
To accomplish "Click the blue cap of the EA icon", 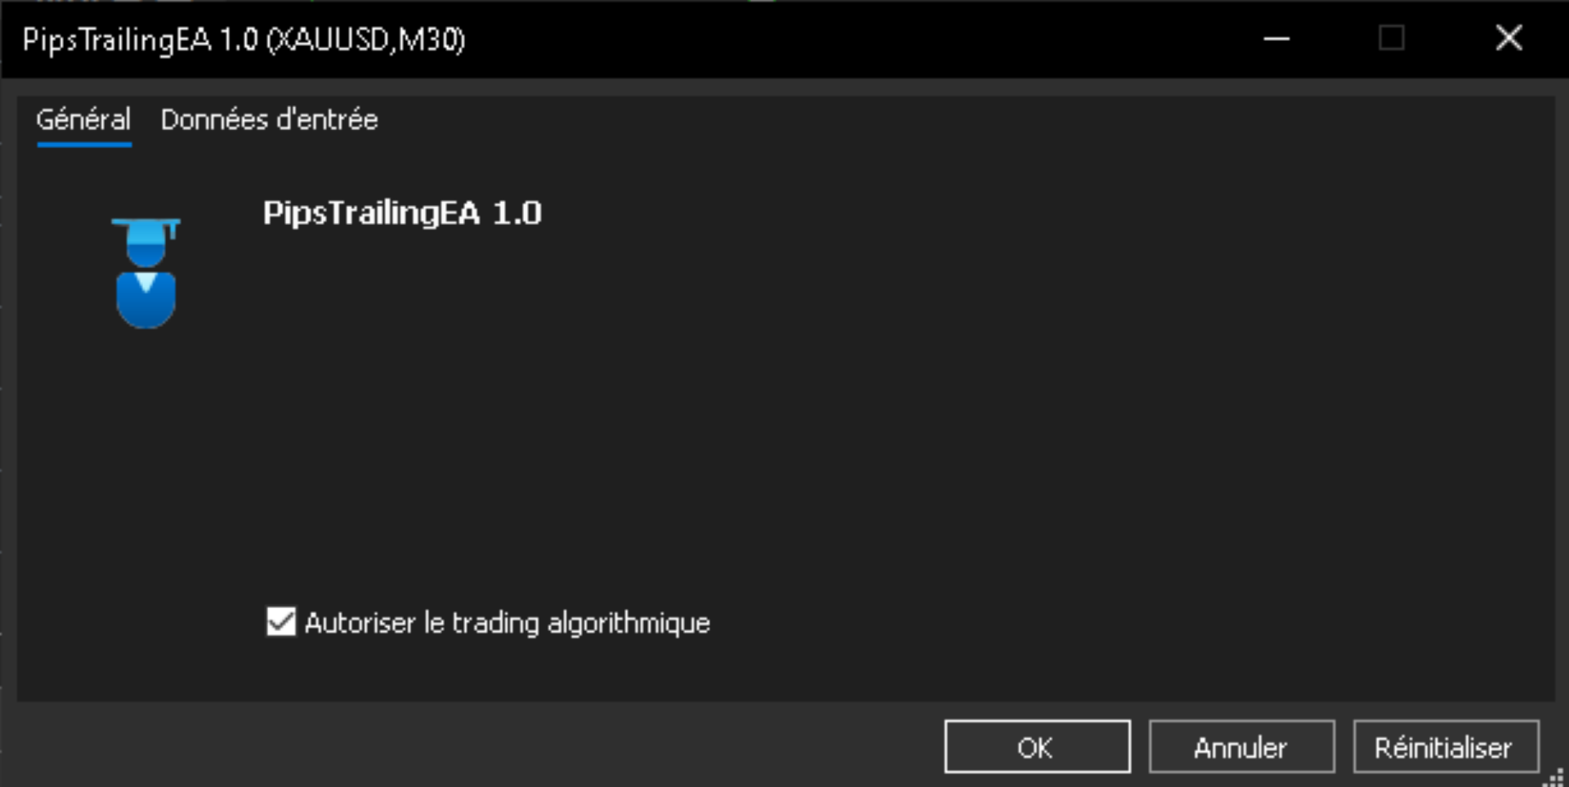I will (x=145, y=242).
